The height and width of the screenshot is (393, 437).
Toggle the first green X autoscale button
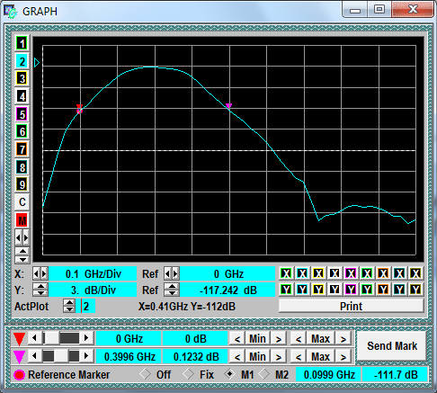click(x=286, y=273)
